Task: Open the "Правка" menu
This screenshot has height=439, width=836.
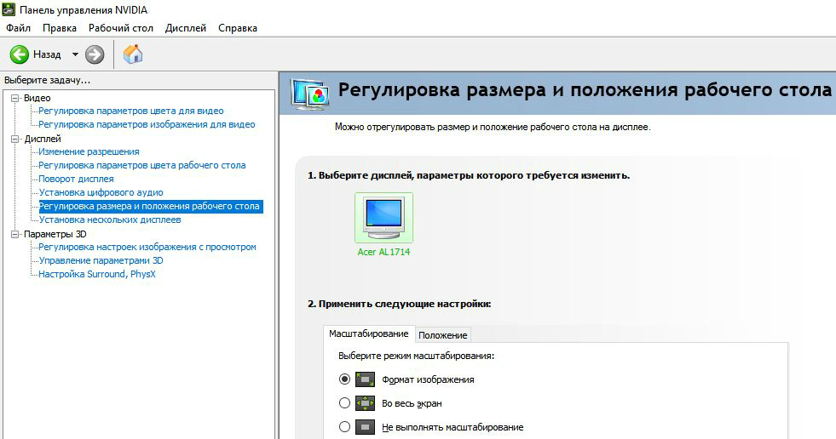Action: (x=60, y=28)
